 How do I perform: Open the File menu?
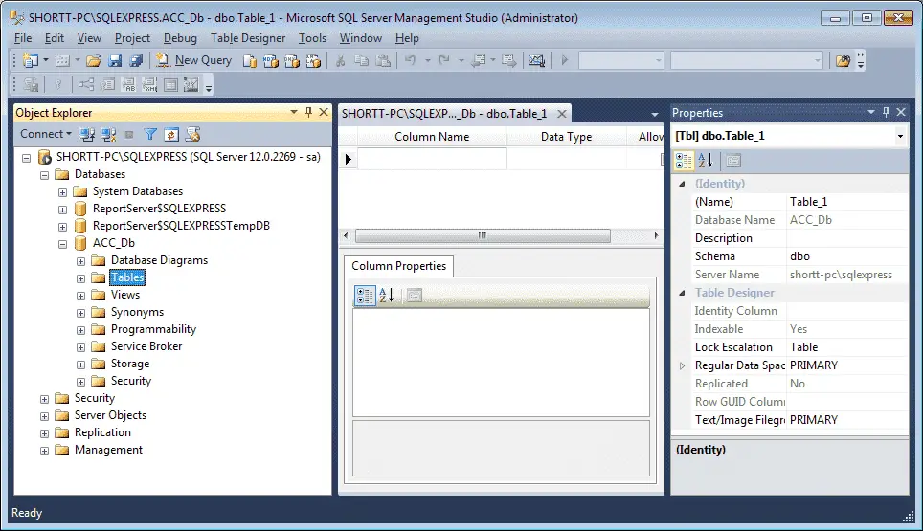[23, 38]
